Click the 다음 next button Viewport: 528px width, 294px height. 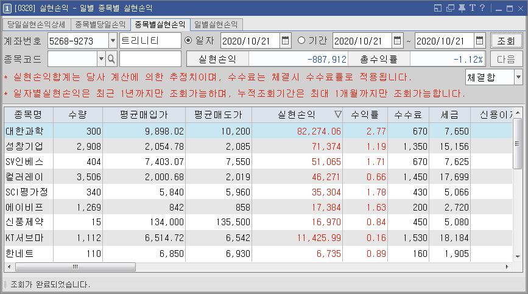pos(506,59)
